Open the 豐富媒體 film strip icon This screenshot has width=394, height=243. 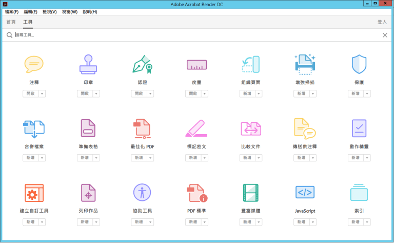point(251,193)
